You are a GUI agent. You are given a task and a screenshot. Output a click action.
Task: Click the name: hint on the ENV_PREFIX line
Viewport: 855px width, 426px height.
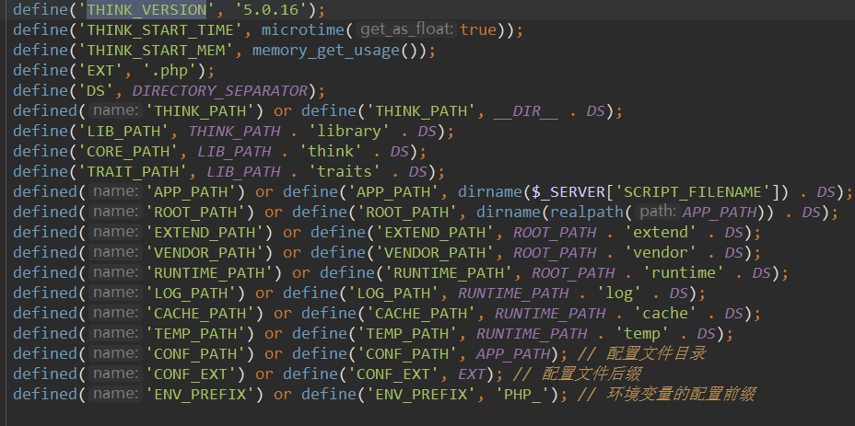[115, 395]
